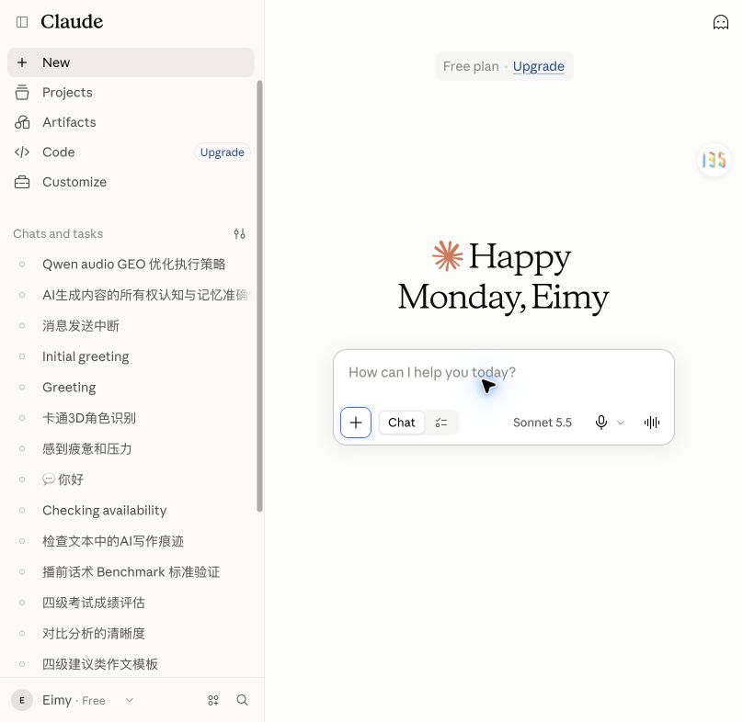
Task: Focus the 'How can I help you today?' field
Action: pyautogui.click(x=503, y=373)
